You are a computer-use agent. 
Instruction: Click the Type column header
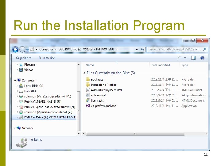coord(185,65)
